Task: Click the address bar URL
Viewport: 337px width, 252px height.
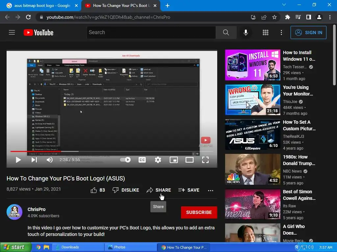Action: [x=108, y=17]
